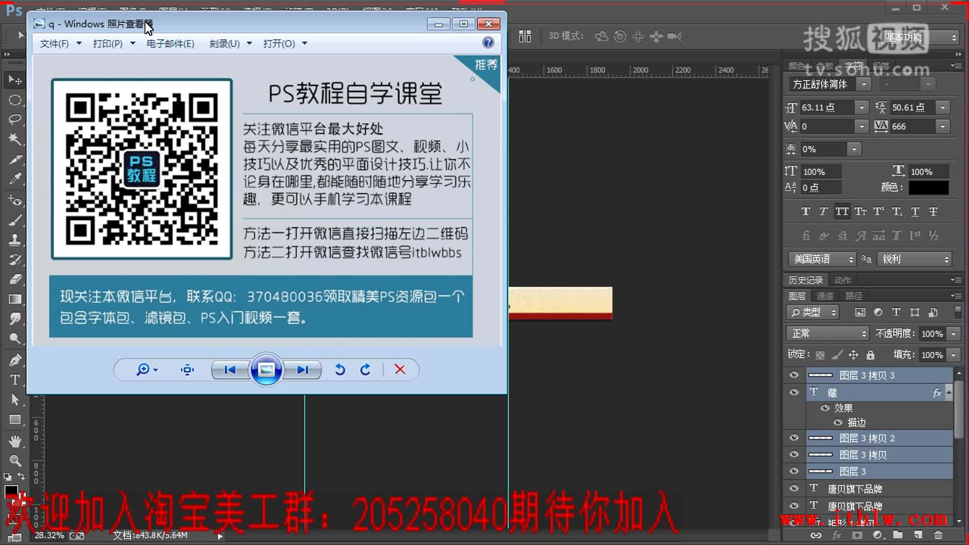This screenshot has height=545, width=969.
Task: Open 打印(P) menu in Photo Viewer
Action: [114, 44]
